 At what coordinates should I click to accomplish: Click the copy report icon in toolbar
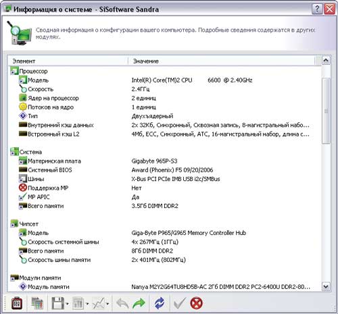click(37, 303)
